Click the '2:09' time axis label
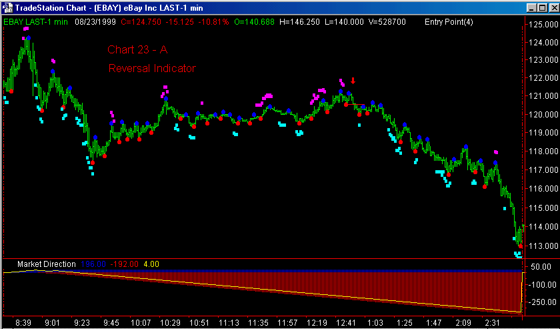 (463, 323)
